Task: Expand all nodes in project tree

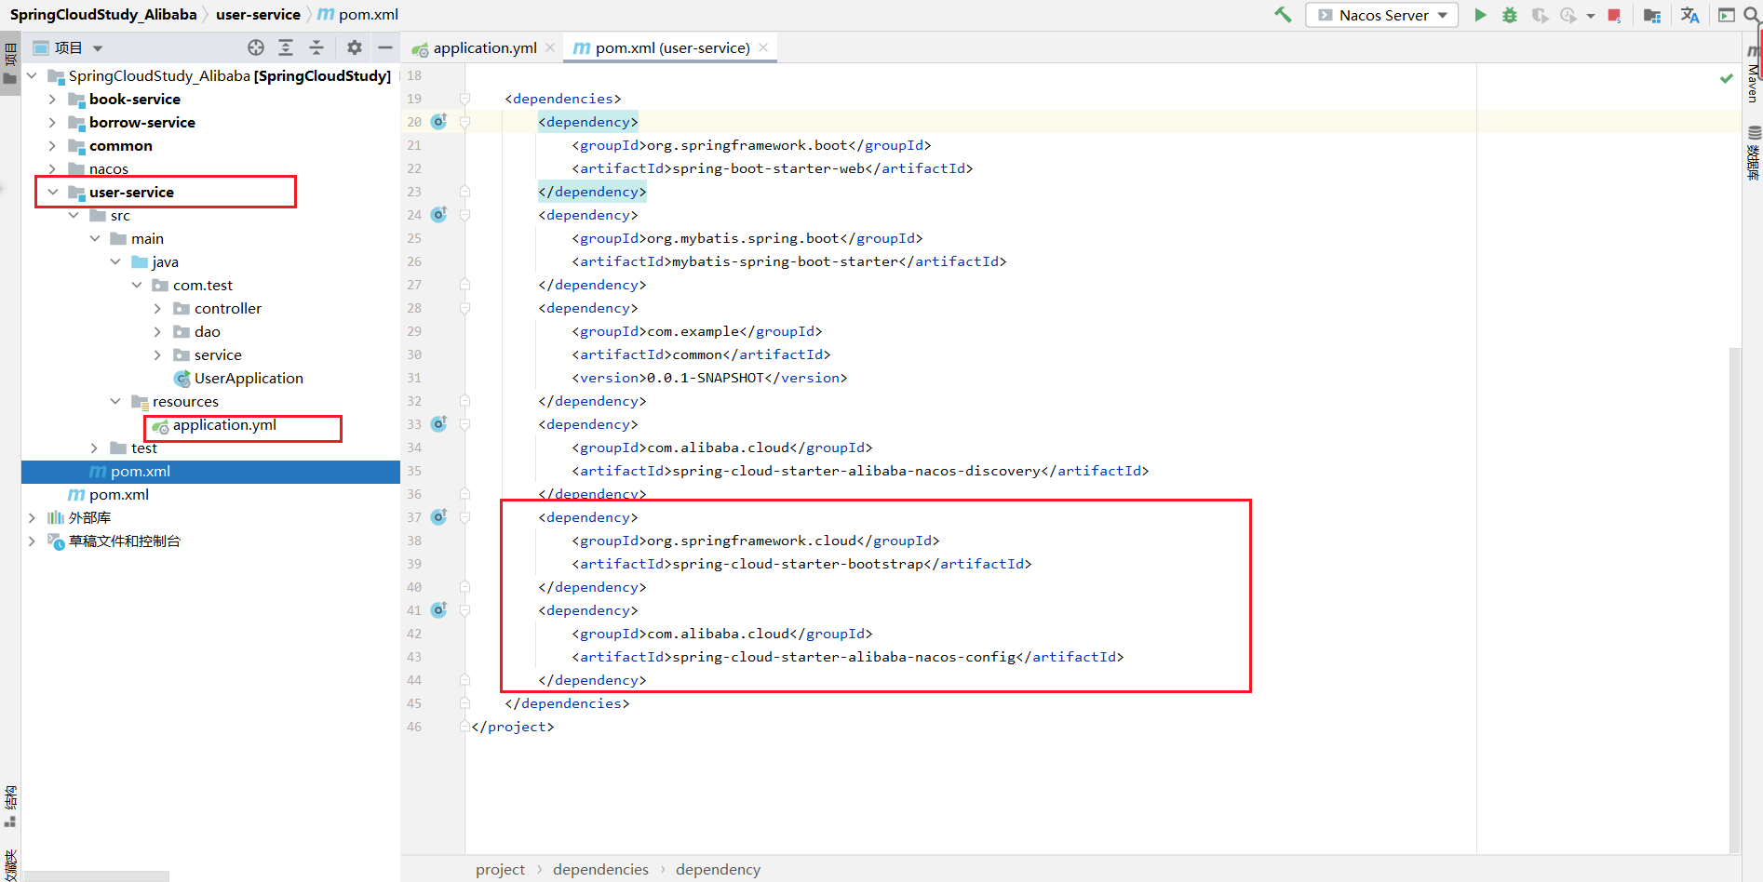Action: tap(286, 47)
